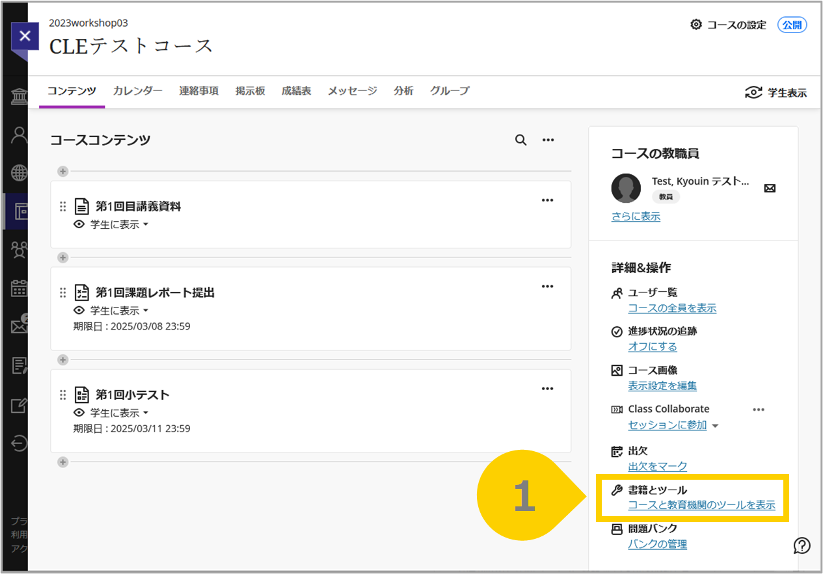Screen dimensions: 823x574
Task: Click institution building icon in left sidebar
Action: point(20,98)
